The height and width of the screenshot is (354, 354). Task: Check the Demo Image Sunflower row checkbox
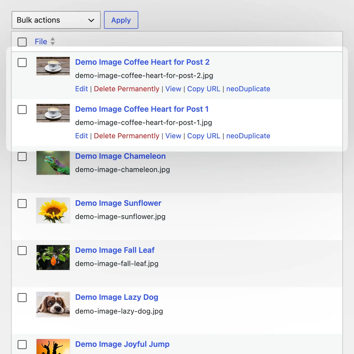coord(22,204)
